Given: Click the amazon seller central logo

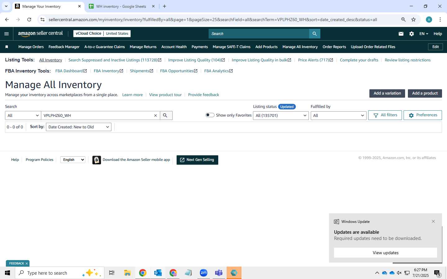Looking at the screenshot, I should coord(40,33).
